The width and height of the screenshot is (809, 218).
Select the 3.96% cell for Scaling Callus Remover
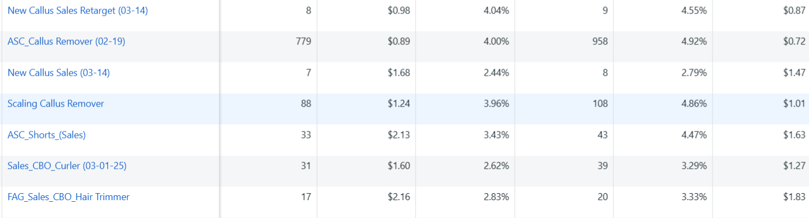(x=496, y=103)
